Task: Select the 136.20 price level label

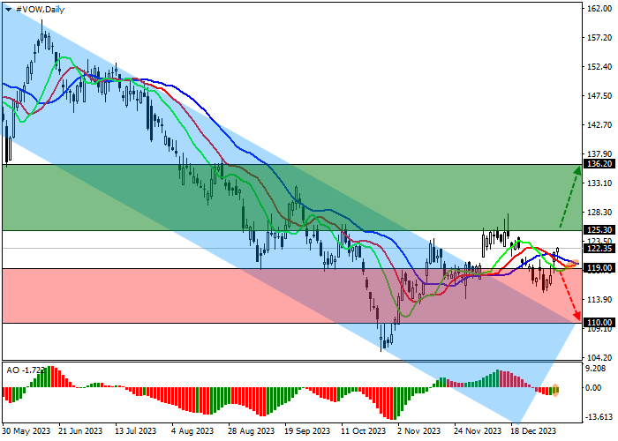Action: coord(597,164)
